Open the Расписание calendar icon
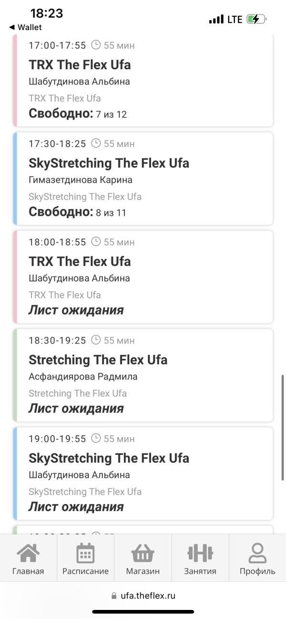 click(85, 553)
